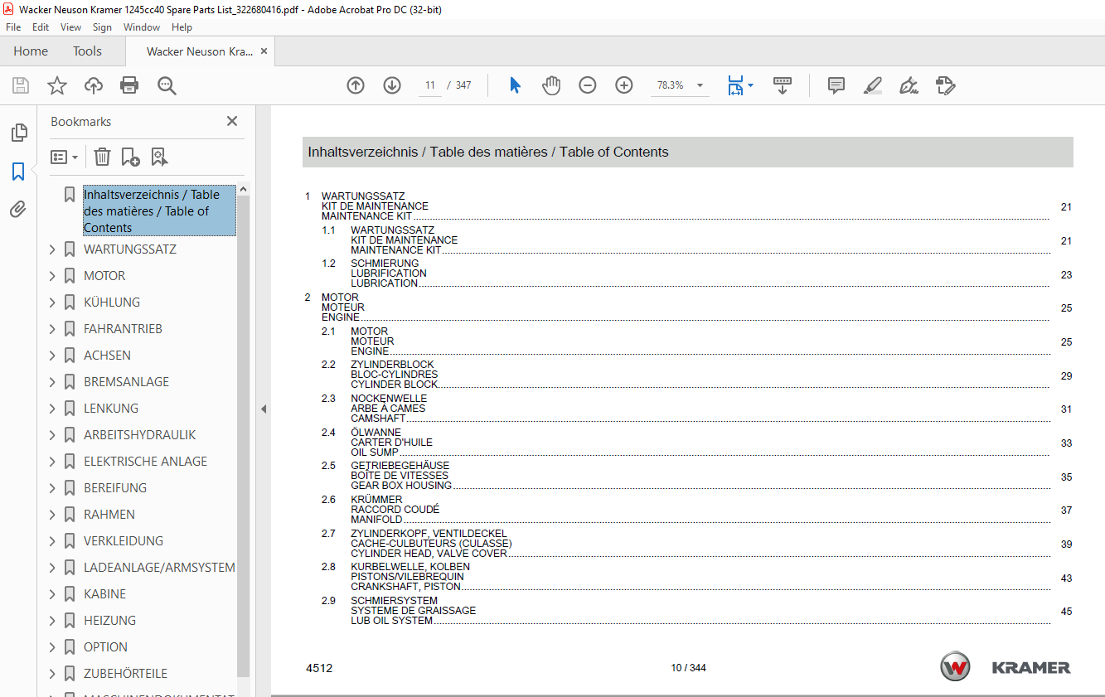The width and height of the screenshot is (1105, 697).
Task: Click the page number input field
Action: pos(429,85)
